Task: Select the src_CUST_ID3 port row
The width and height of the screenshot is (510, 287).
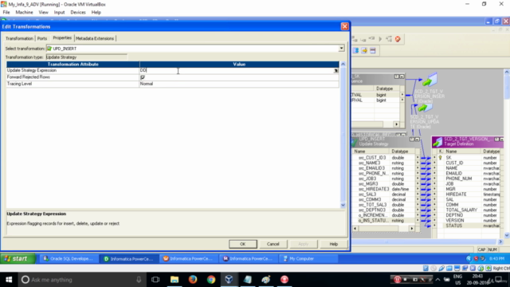Action: [386, 158]
